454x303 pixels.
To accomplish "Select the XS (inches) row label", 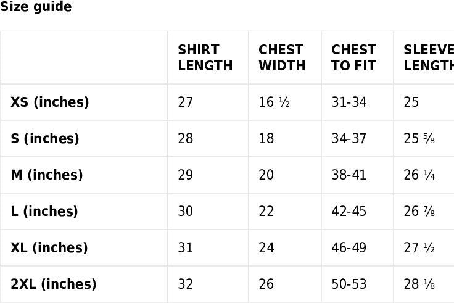I will 50,102.
